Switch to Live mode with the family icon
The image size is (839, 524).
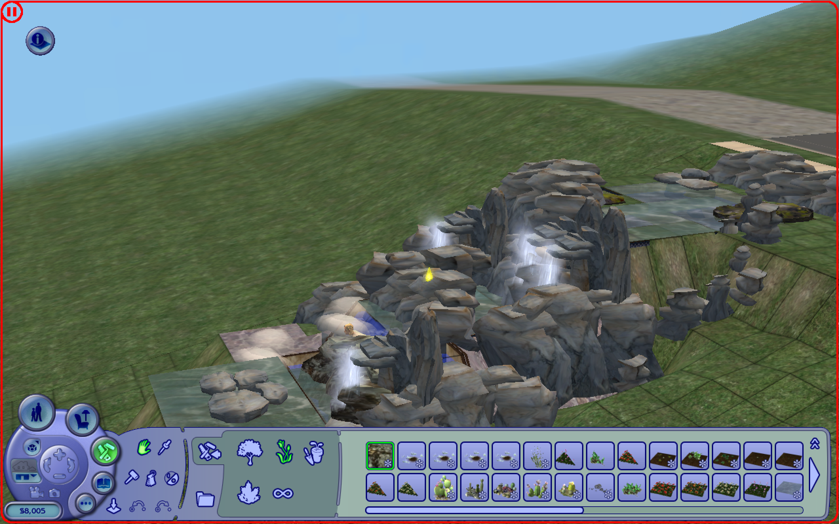(x=36, y=412)
